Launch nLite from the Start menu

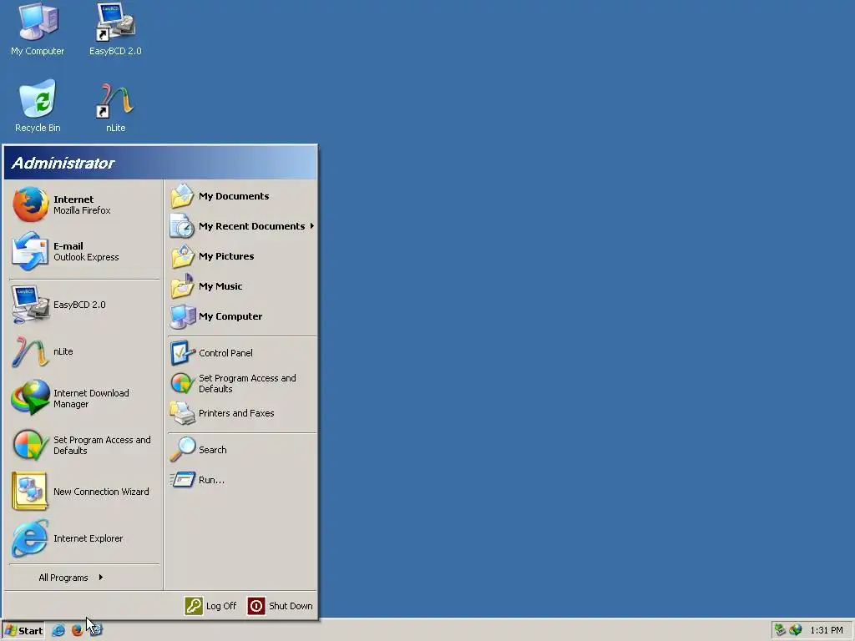pyautogui.click(x=84, y=351)
